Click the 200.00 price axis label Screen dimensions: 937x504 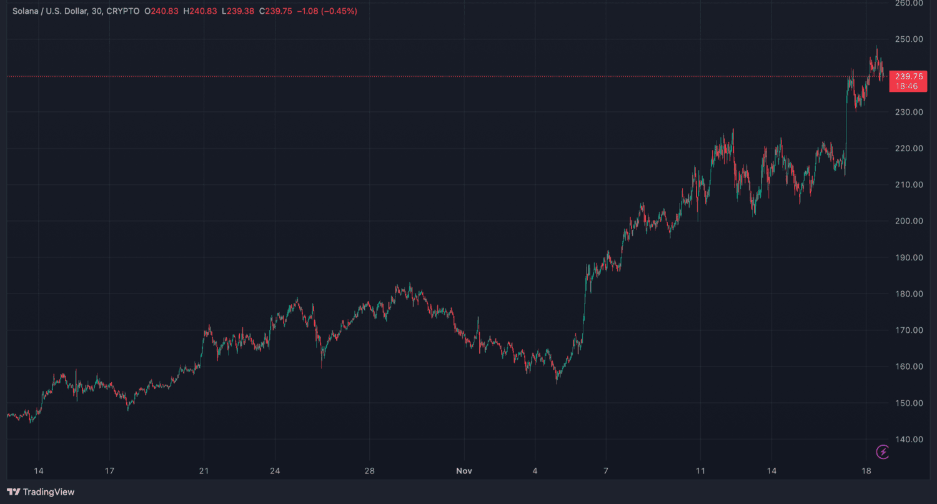click(x=908, y=221)
